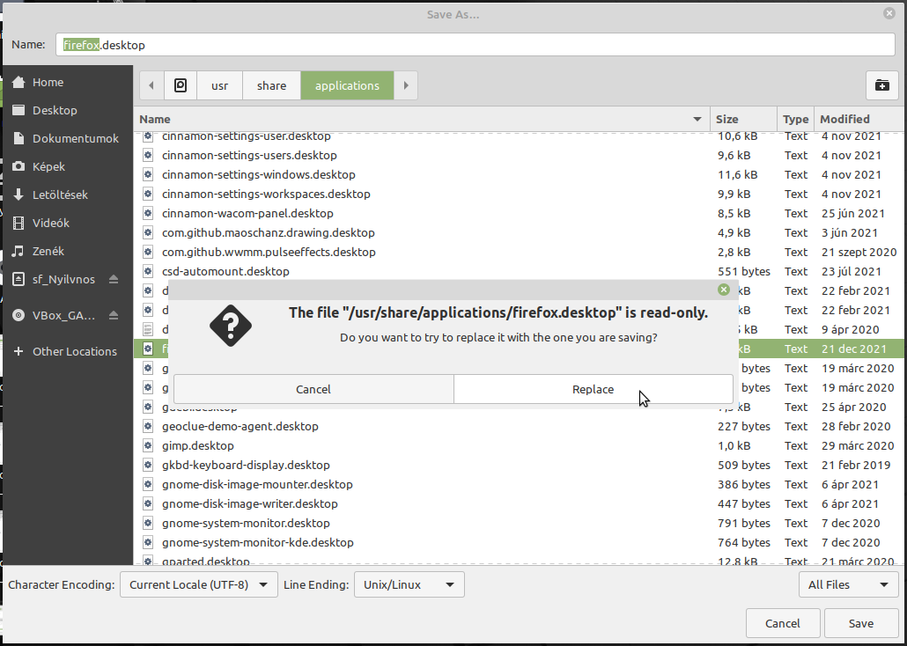Click the file icon next to gimp.desktop
Screen dimensions: 907x646
(148, 446)
